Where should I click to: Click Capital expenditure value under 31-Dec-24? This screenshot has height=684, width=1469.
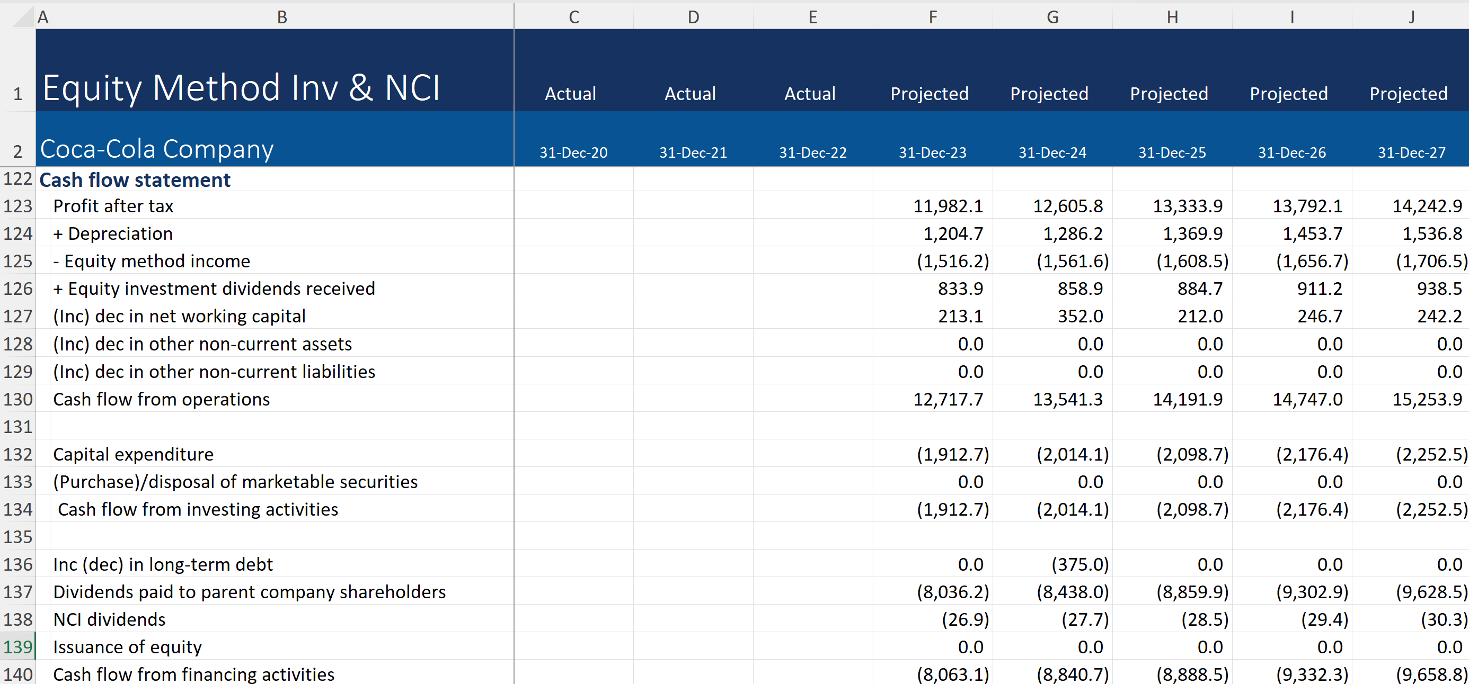click(1072, 454)
